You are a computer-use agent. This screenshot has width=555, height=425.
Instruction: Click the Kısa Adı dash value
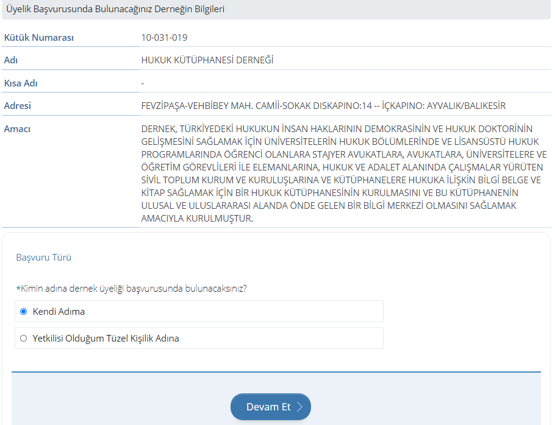(x=143, y=83)
